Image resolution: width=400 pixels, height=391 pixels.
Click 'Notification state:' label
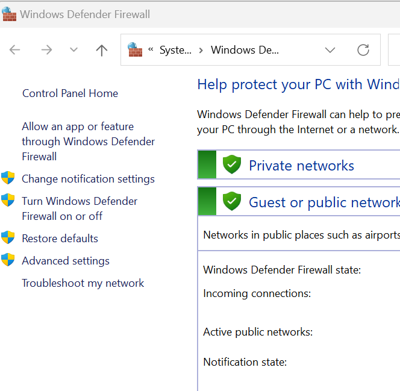click(245, 362)
